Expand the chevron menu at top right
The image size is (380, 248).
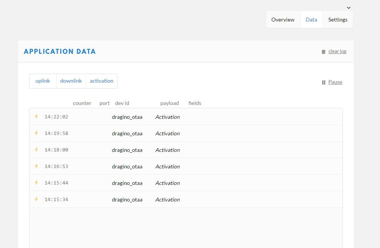[348, 8]
